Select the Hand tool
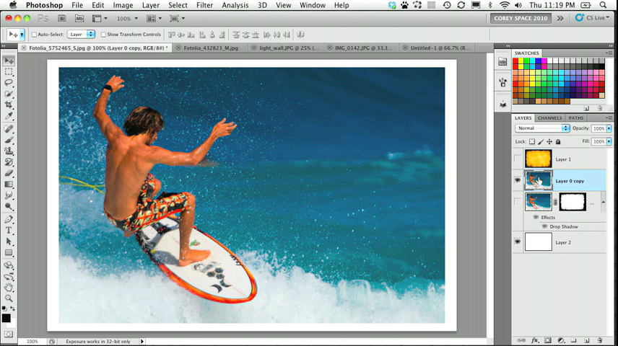 click(9, 288)
